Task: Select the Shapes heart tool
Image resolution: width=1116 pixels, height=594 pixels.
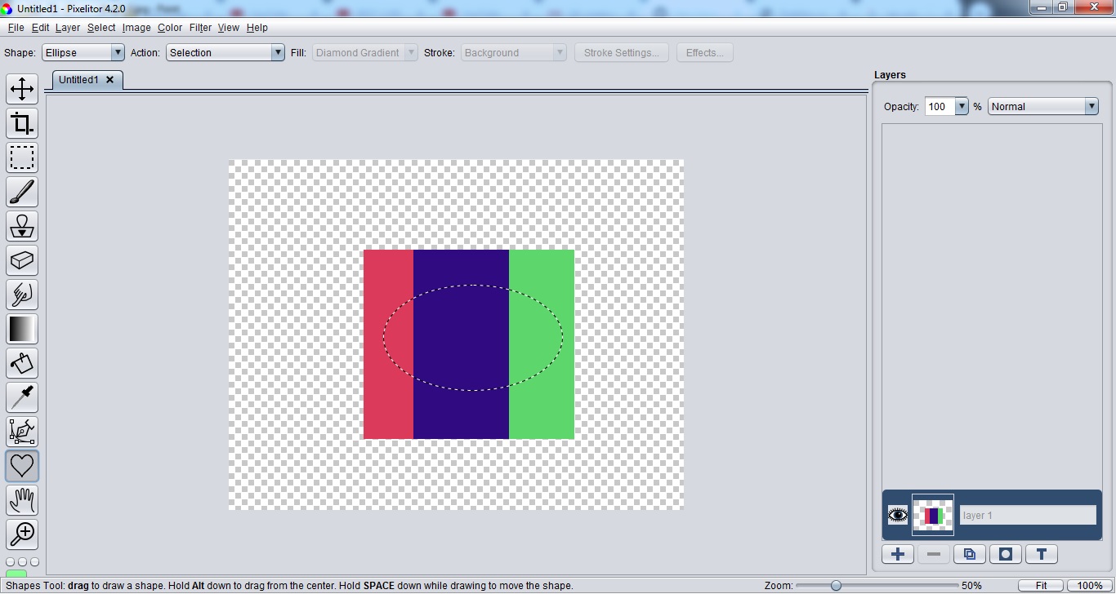Action: (22, 466)
